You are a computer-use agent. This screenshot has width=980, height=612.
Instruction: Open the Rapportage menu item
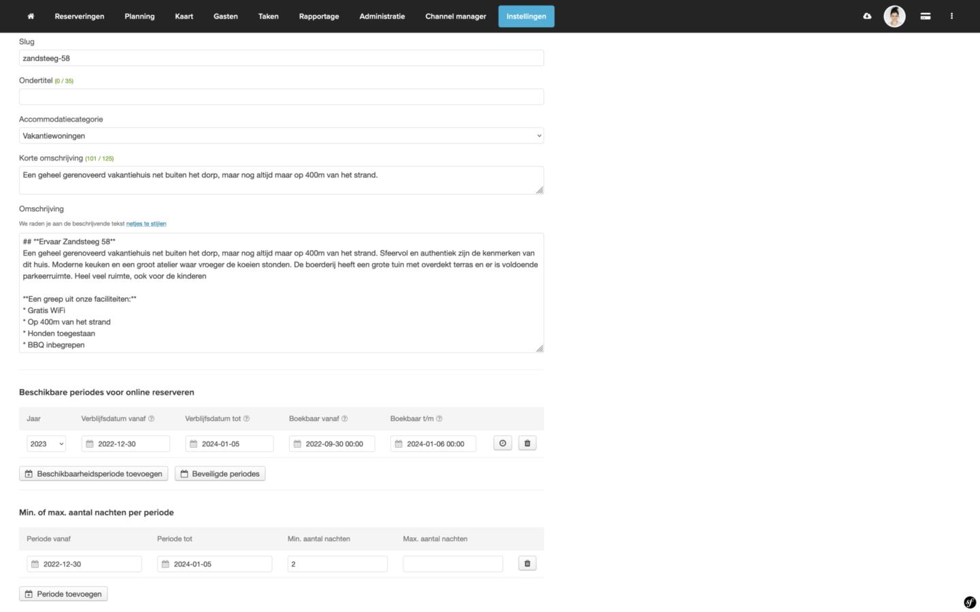click(x=319, y=16)
